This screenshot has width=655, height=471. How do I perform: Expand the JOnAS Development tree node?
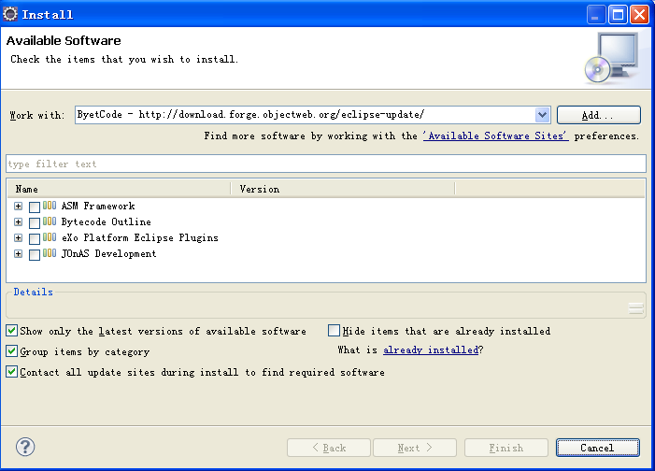[18, 253]
